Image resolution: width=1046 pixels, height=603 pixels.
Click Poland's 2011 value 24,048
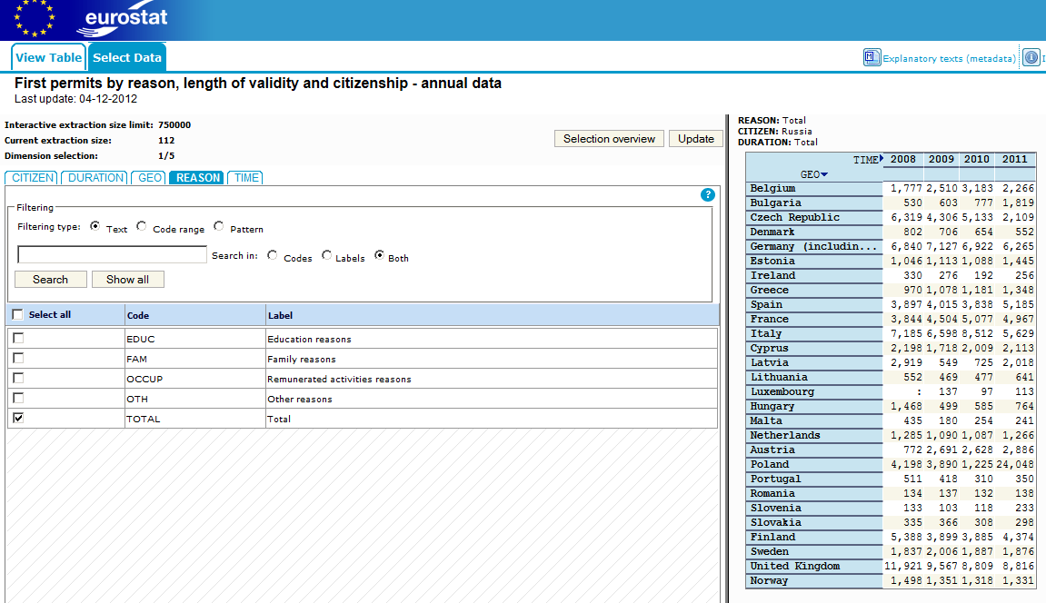[x=1014, y=464]
